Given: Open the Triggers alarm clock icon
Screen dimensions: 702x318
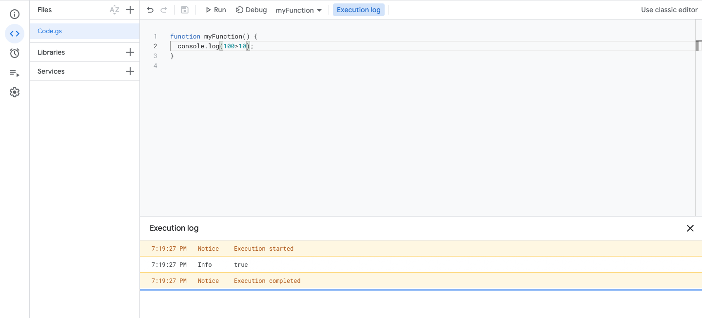Looking at the screenshot, I should tap(15, 53).
